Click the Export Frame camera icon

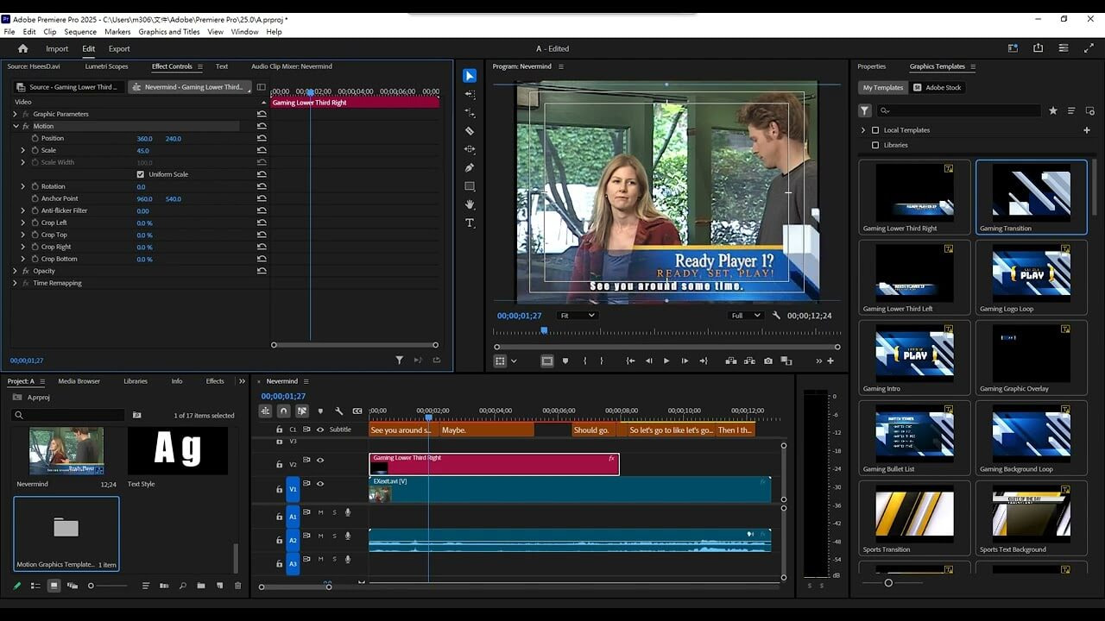pyautogui.click(x=768, y=361)
